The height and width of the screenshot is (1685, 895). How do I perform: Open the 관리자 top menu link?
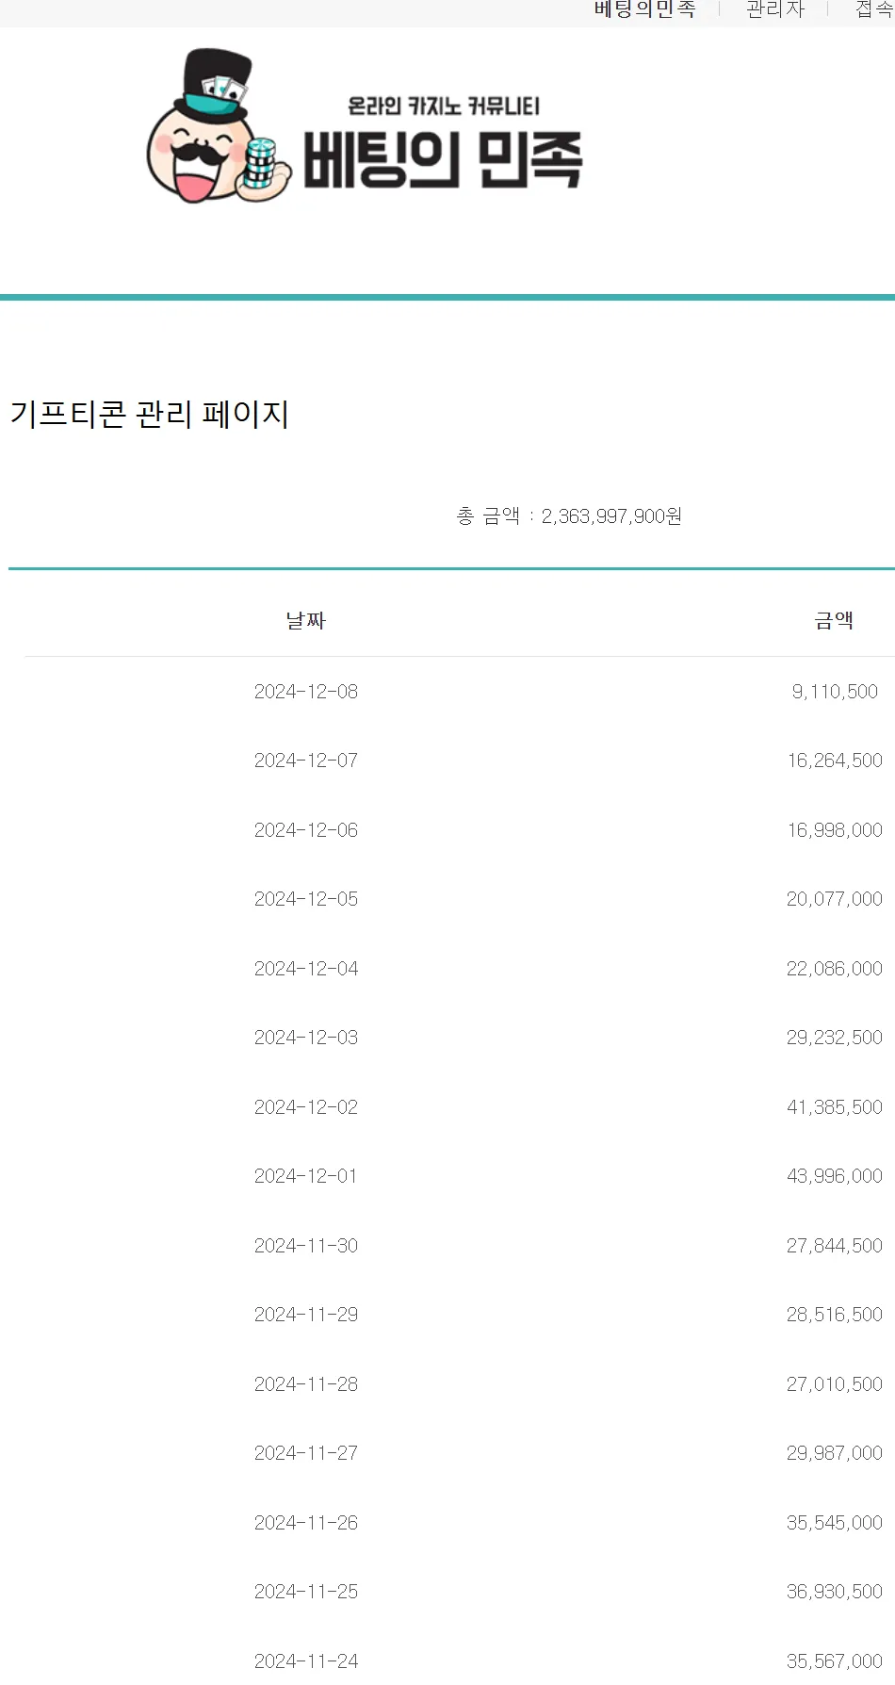click(x=774, y=9)
